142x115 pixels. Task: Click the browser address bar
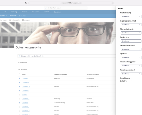click(x=71, y=3)
